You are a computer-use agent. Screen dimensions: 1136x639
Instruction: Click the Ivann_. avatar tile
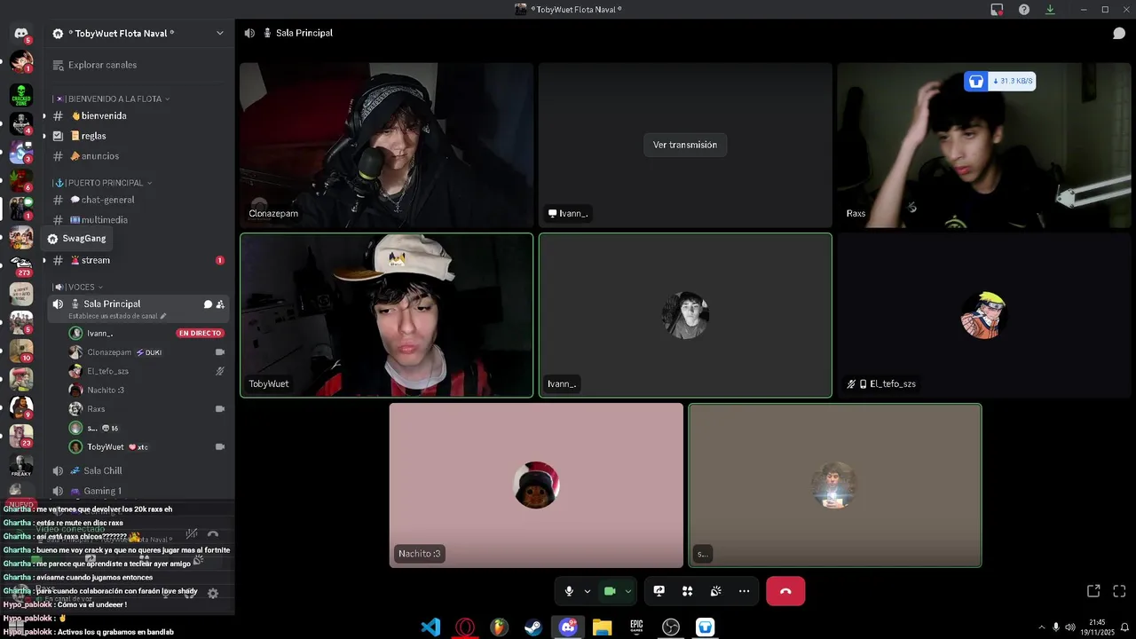[x=685, y=315]
